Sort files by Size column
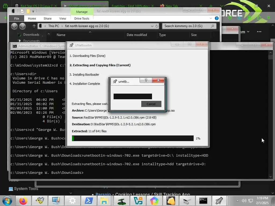 [194, 35]
